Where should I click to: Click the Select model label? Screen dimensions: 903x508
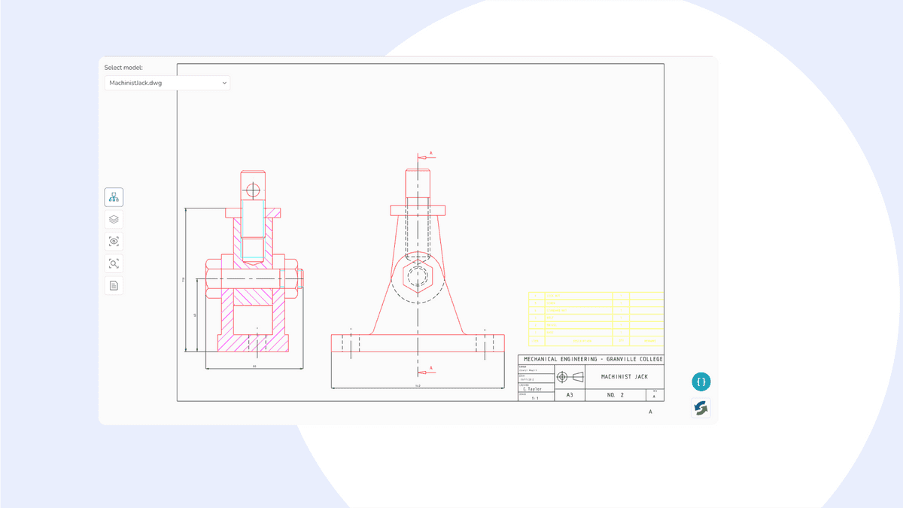(123, 68)
